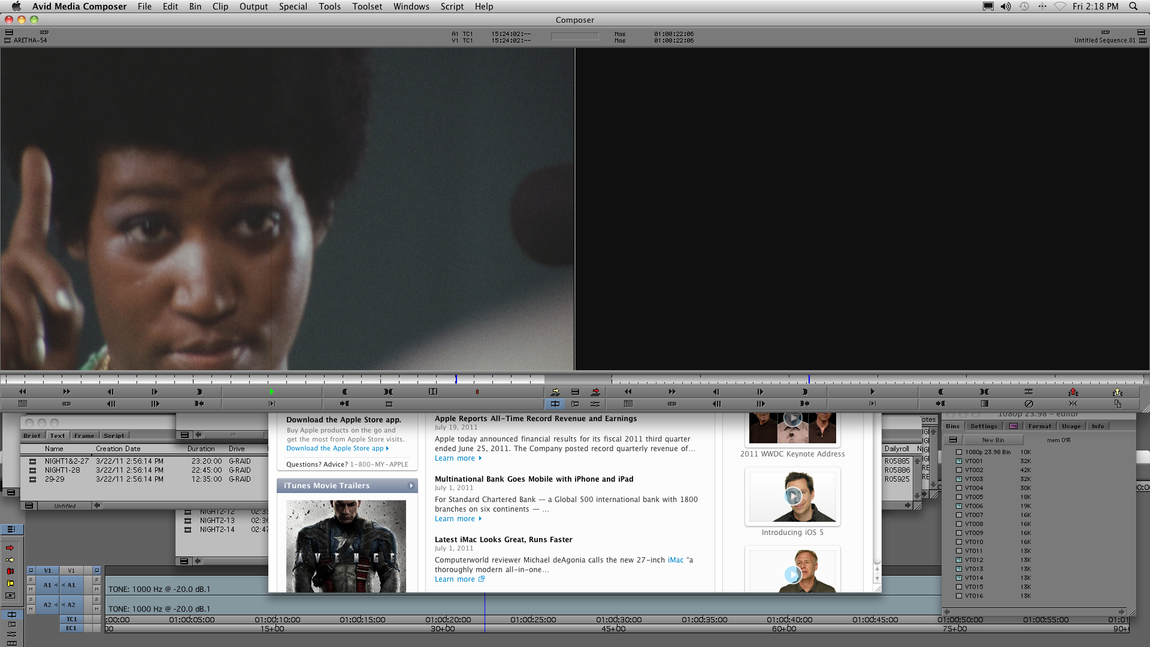Expand the iTunes Movie Trailers arrow
The width and height of the screenshot is (1150, 647).
coord(411,485)
